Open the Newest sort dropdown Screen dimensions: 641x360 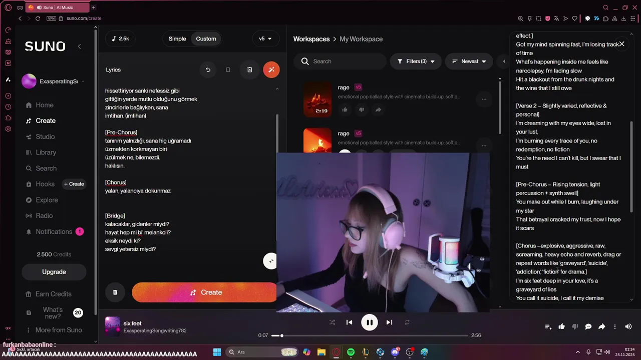[x=469, y=61]
